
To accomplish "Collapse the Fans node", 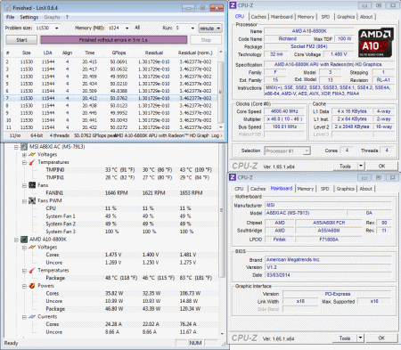I will click(x=24, y=185).
